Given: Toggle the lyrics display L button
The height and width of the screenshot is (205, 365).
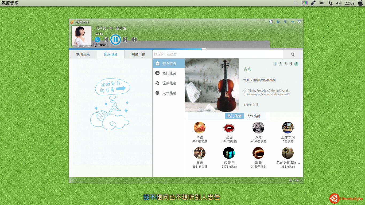Looking at the screenshot, I should tap(98, 40).
